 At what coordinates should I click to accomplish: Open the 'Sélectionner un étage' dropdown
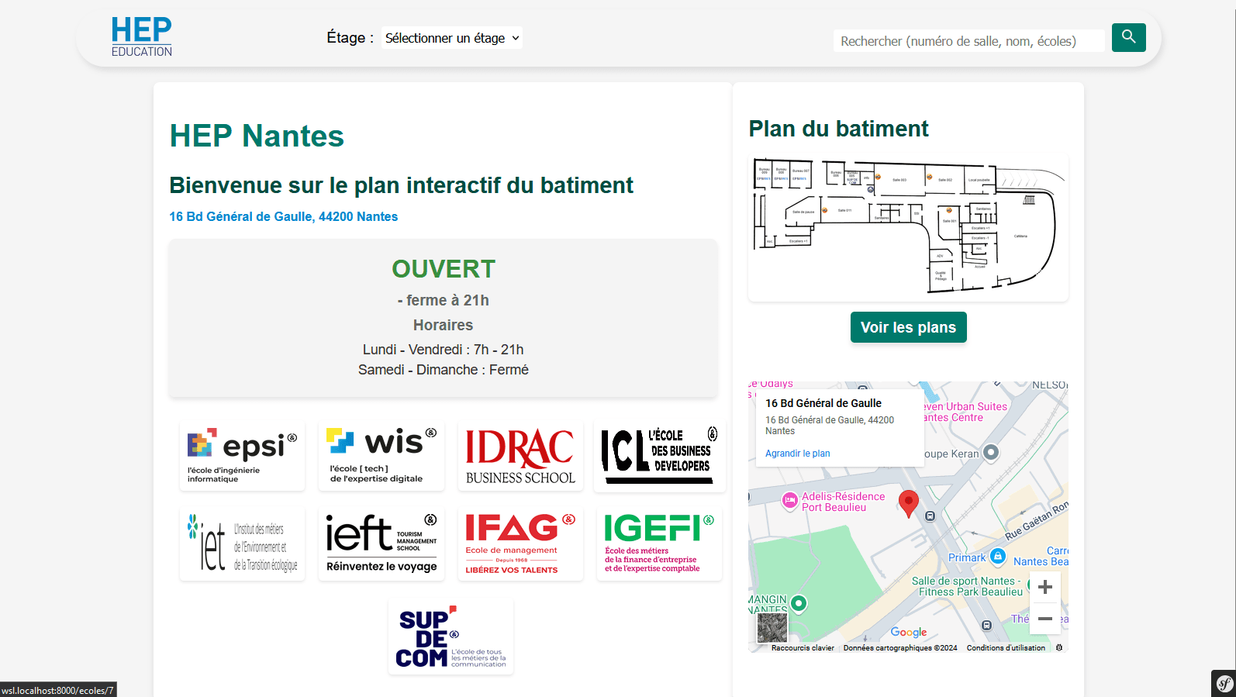[452, 38]
